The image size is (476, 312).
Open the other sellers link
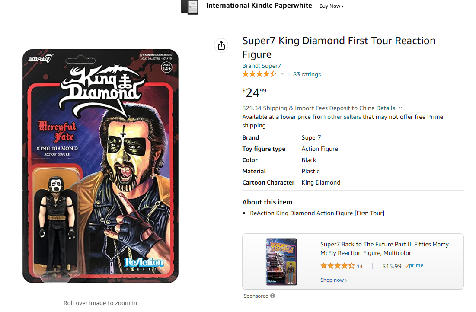point(344,117)
